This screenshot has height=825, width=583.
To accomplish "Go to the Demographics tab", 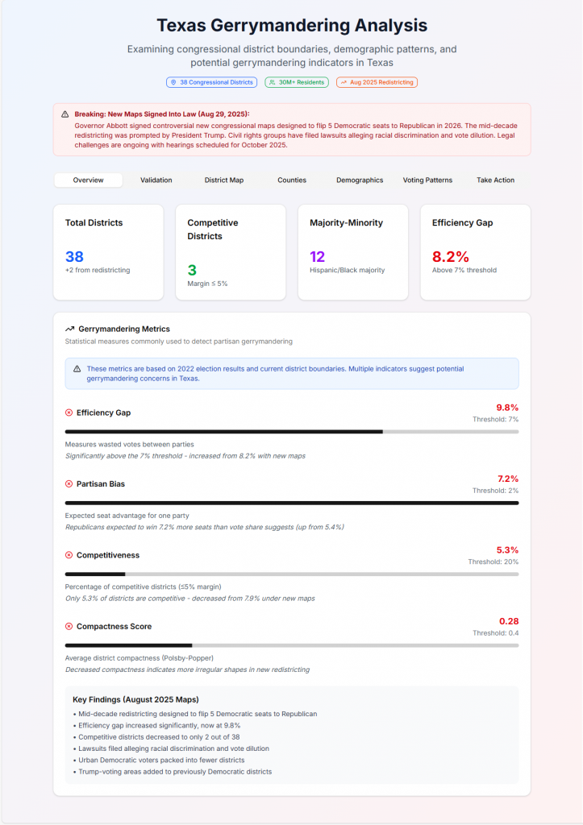I will [x=360, y=180].
